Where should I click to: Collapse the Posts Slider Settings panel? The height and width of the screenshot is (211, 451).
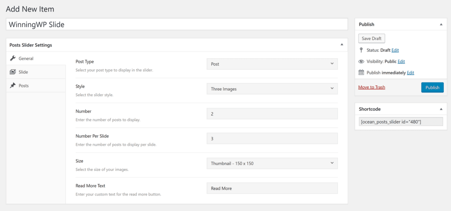(x=342, y=45)
